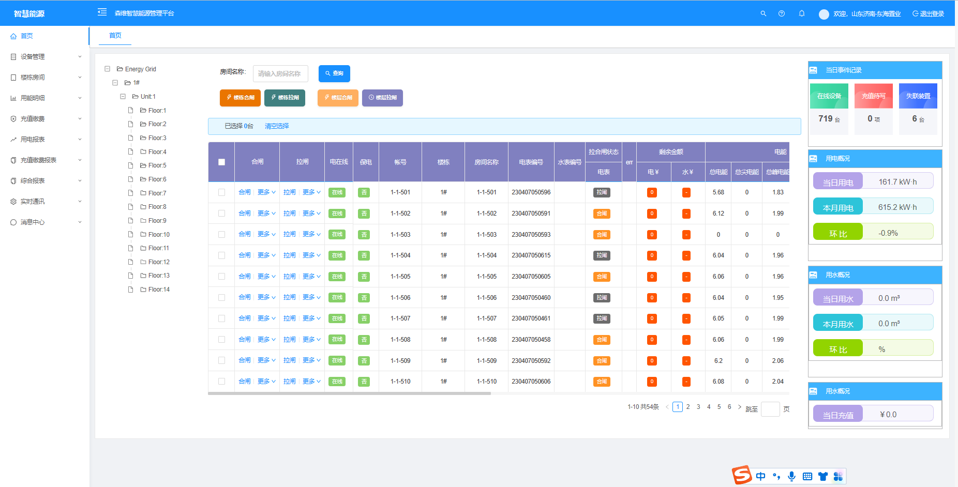Toggle the select-all checkbox in table header
This screenshot has height=487, width=958.
point(221,162)
